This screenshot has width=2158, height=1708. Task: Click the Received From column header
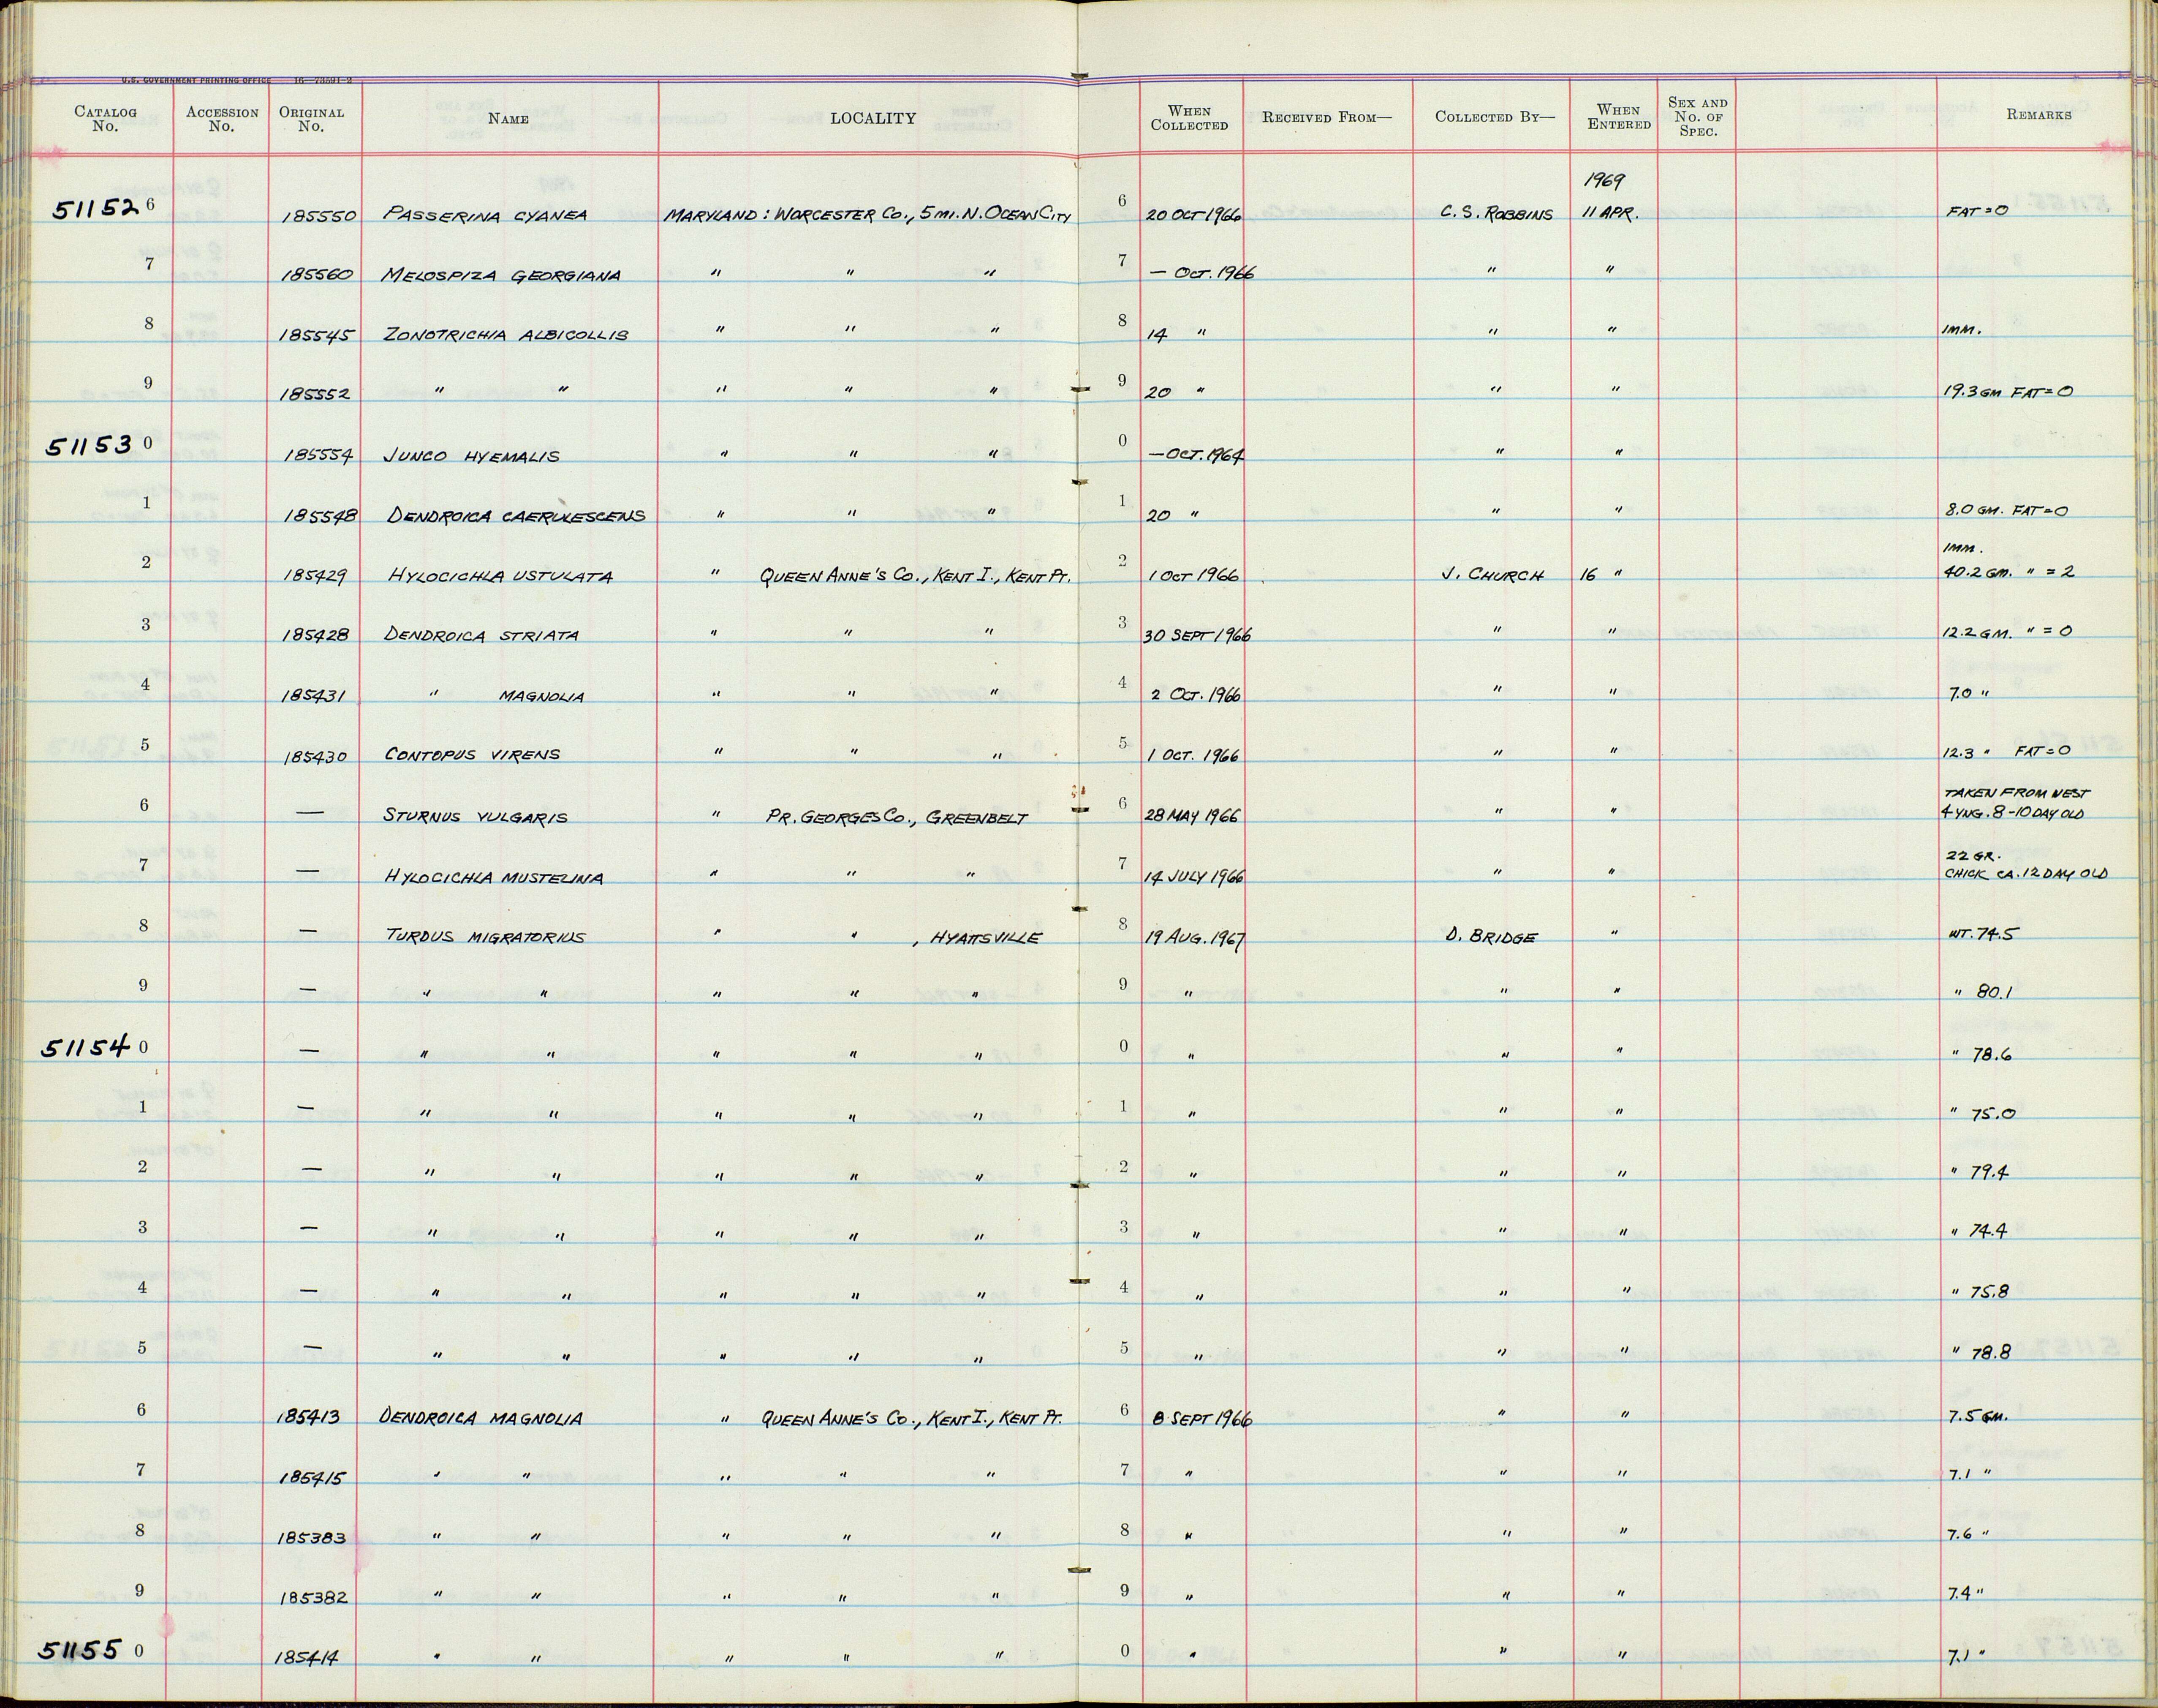click(x=1326, y=117)
